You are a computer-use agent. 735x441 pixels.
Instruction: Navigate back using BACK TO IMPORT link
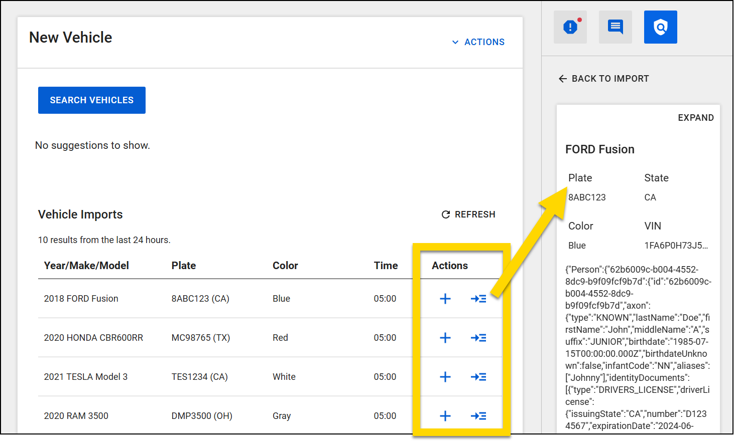point(610,79)
